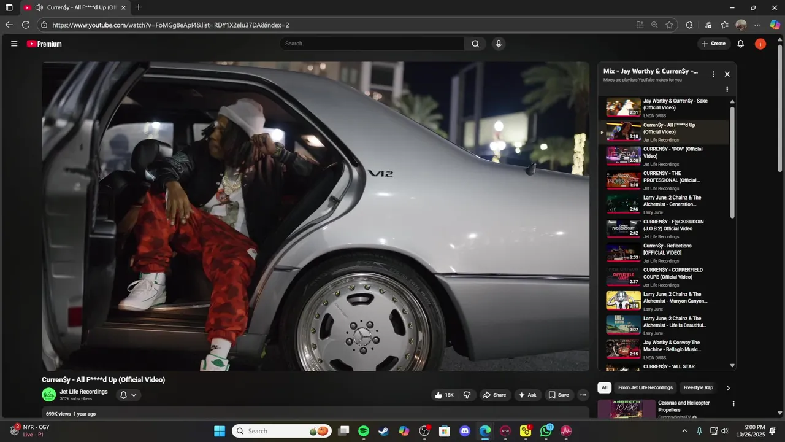785x442 pixels.
Task: Open Spotify from the taskbar
Action: [364, 431]
